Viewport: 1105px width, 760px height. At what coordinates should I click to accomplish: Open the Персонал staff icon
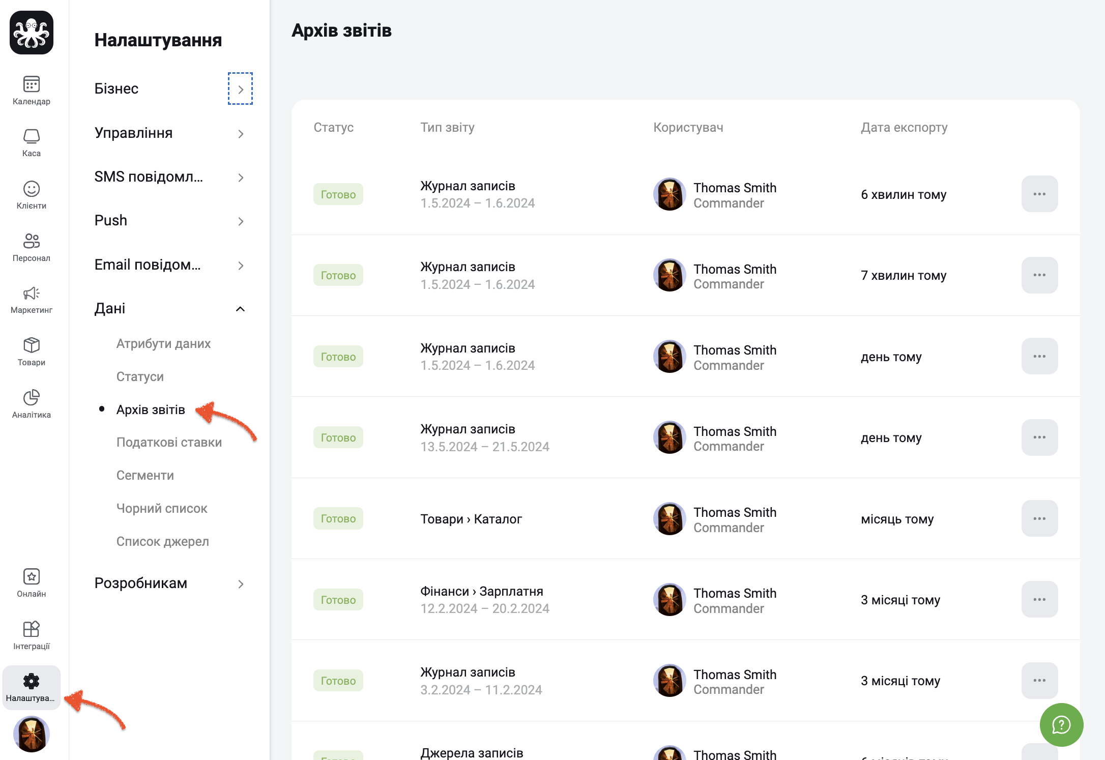click(x=31, y=247)
